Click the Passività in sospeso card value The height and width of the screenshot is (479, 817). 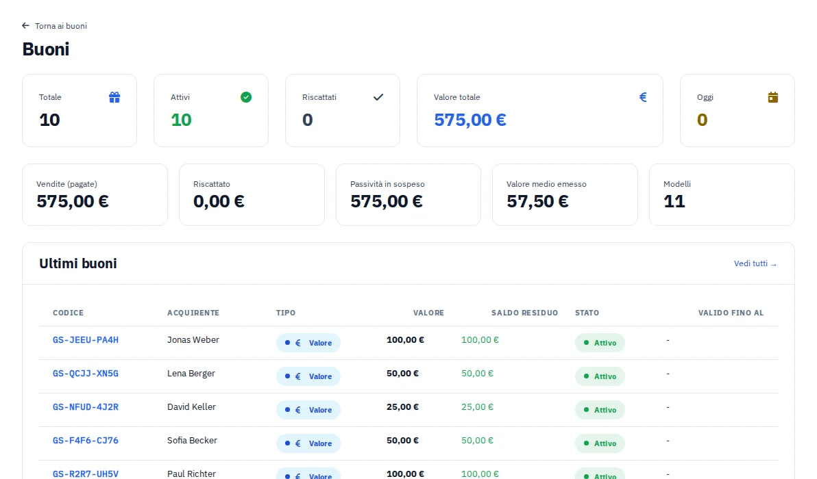coord(386,201)
